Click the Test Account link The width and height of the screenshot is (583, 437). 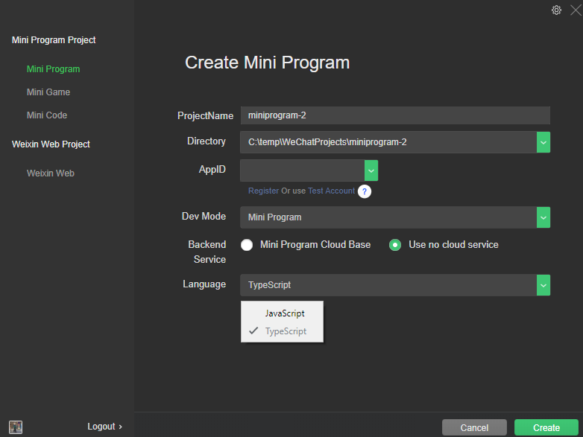pos(331,191)
